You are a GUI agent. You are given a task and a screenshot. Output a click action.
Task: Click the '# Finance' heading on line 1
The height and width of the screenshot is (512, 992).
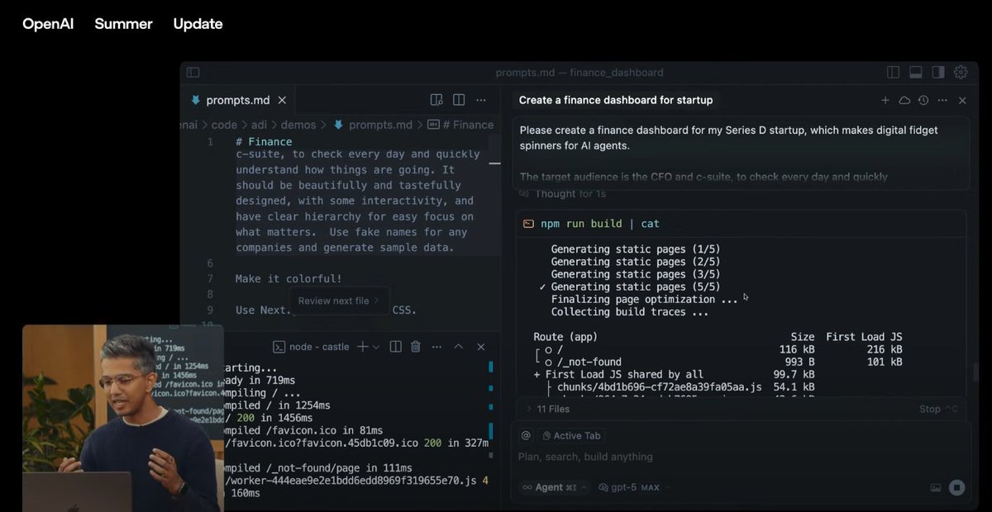click(x=264, y=142)
